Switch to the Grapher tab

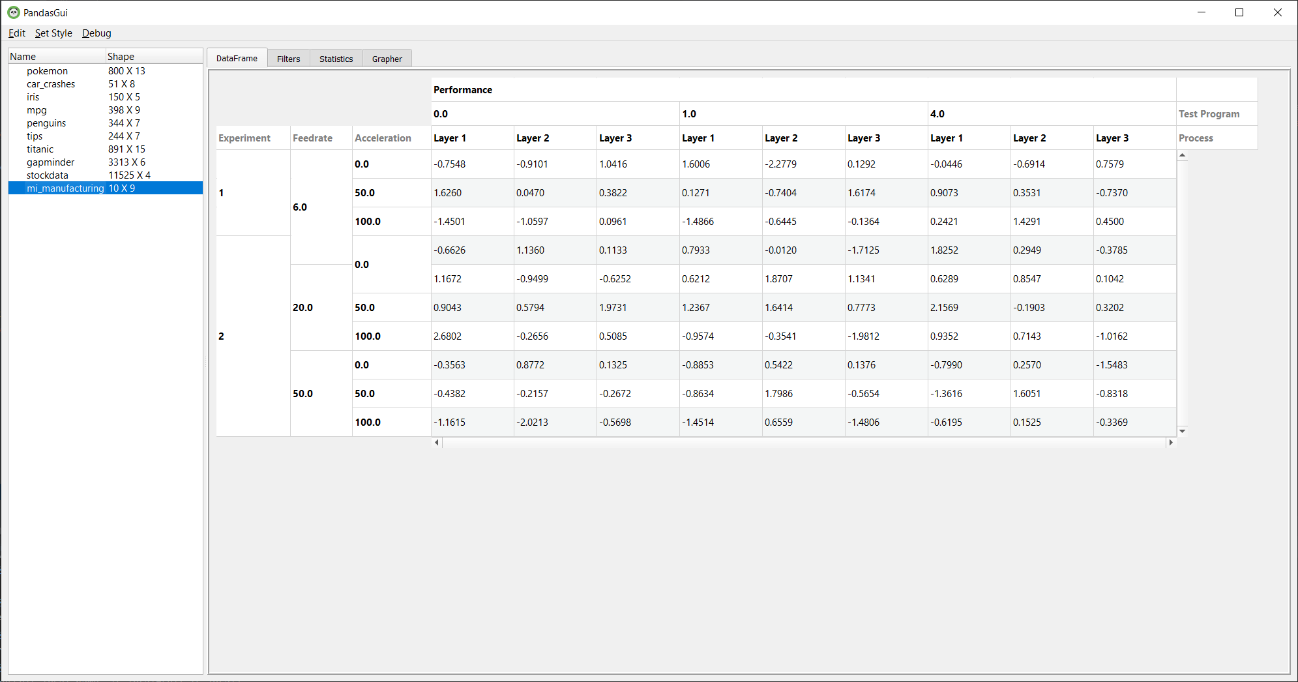pos(387,59)
